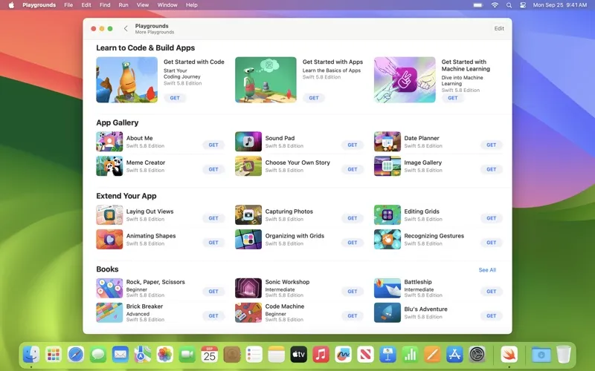Screen dimensions: 595x371
Task: Select the Get Started with Code thumbnail
Action: point(126,80)
